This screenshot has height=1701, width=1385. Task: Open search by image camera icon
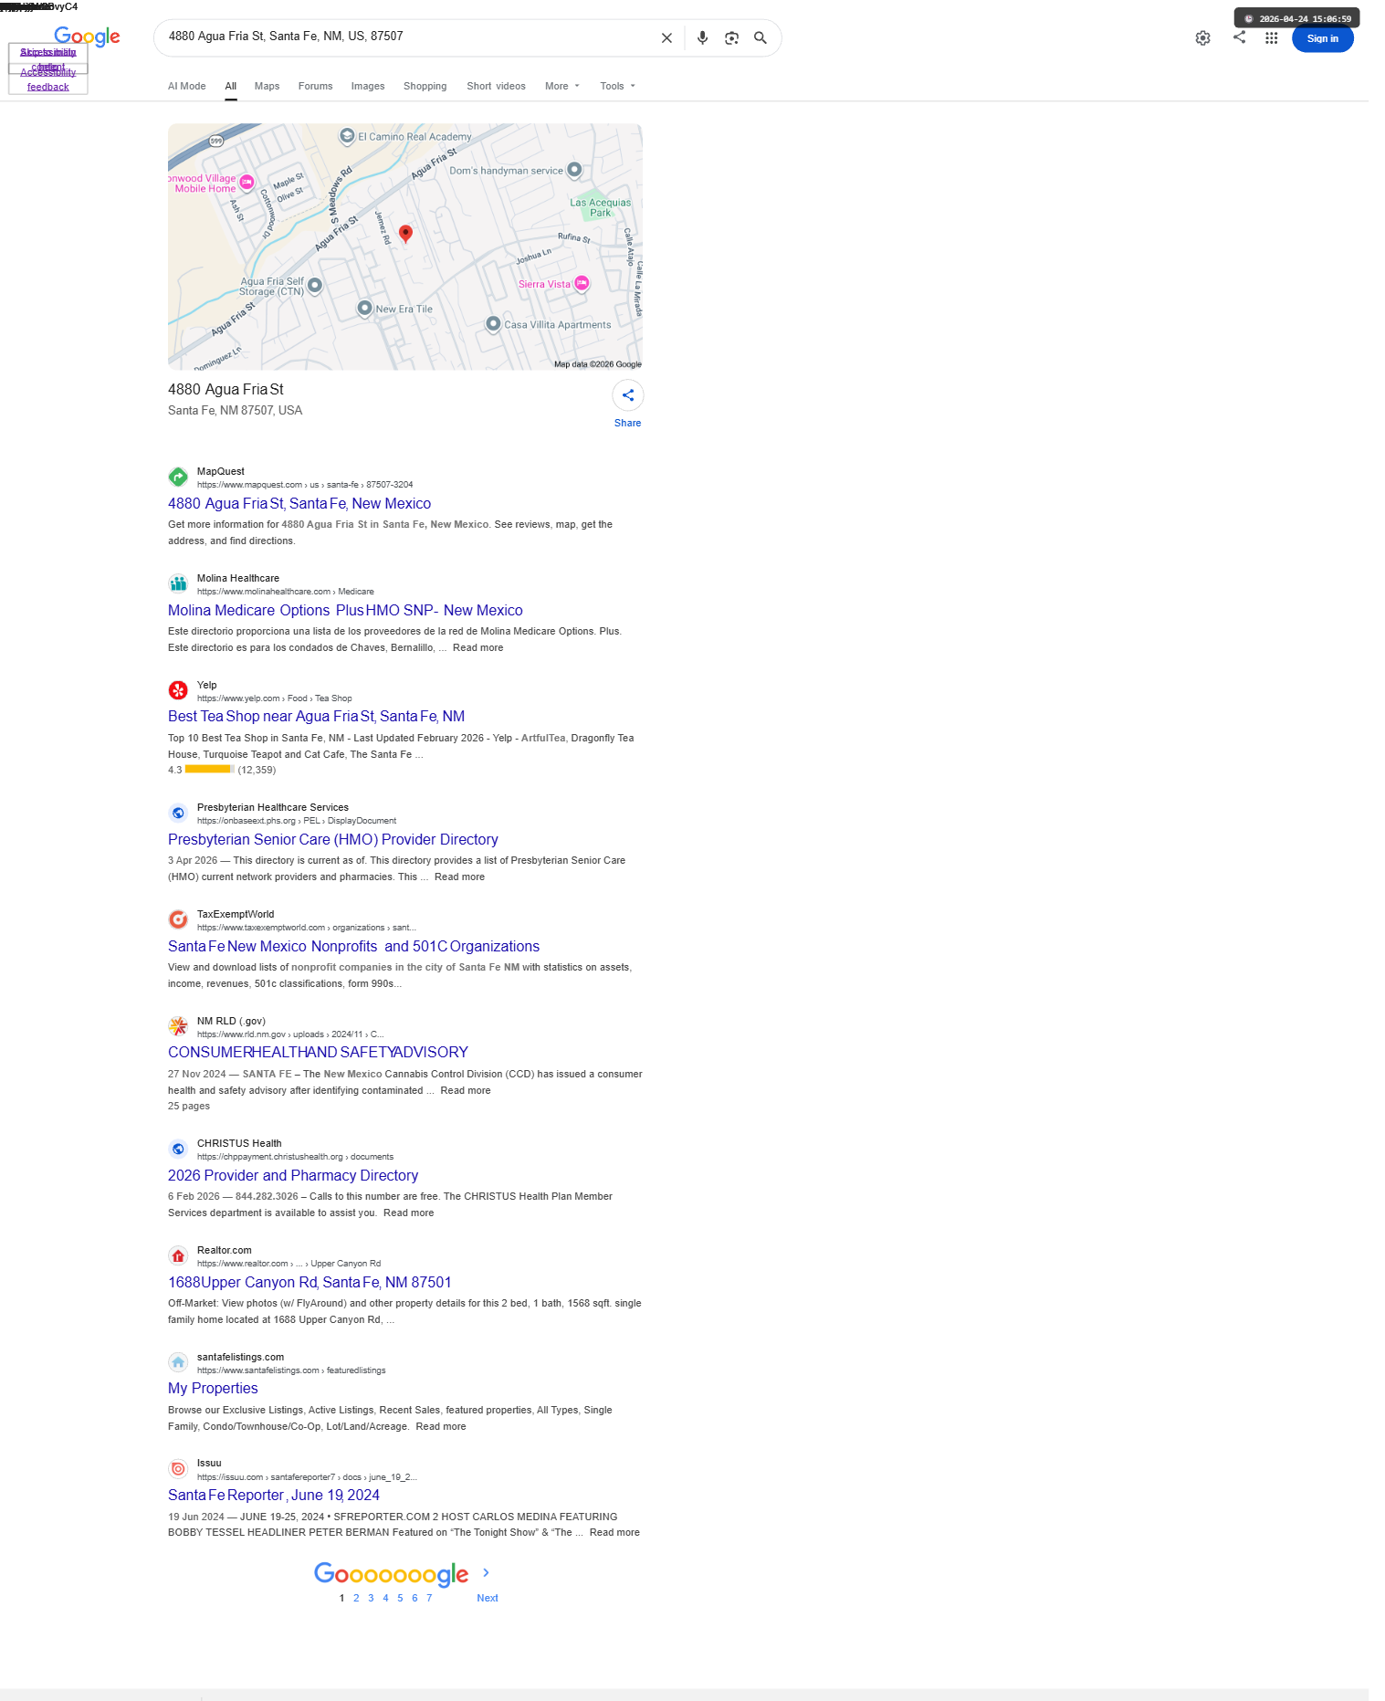[731, 38]
